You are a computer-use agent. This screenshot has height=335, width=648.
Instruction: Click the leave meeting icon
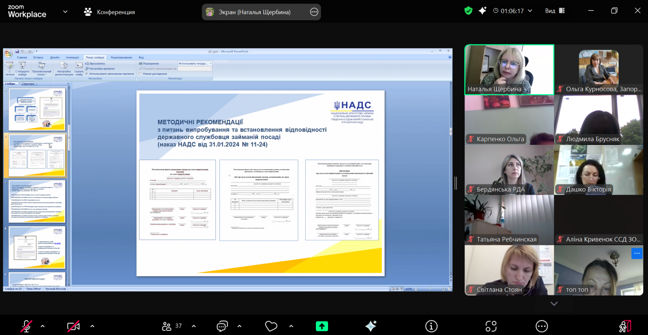point(625,326)
